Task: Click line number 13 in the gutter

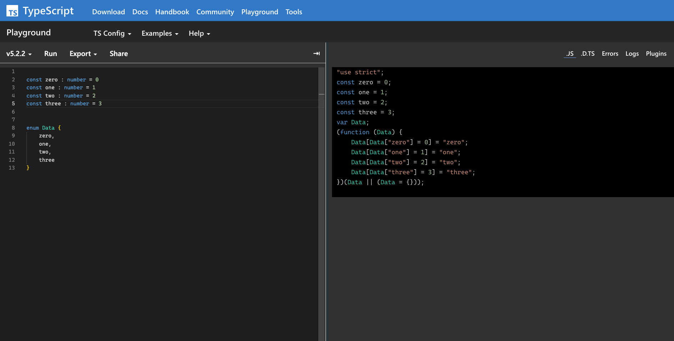Action: [12, 168]
